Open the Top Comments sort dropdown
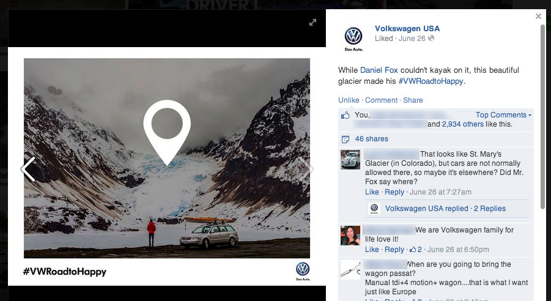This screenshot has height=301, width=551. (503, 115)
